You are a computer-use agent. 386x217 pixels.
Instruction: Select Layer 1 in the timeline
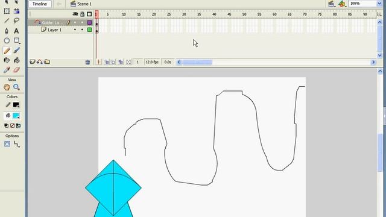[x=54, y=30]
